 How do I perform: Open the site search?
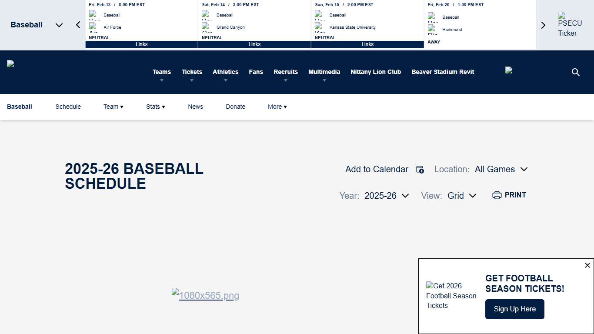click(575, 72)
